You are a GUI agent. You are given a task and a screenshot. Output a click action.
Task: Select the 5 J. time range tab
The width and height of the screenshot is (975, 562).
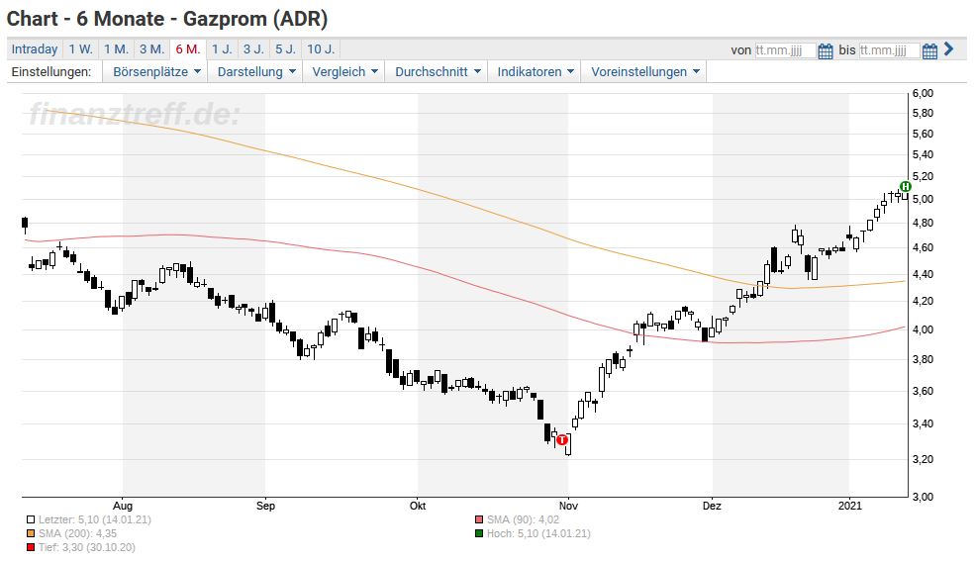285,49
